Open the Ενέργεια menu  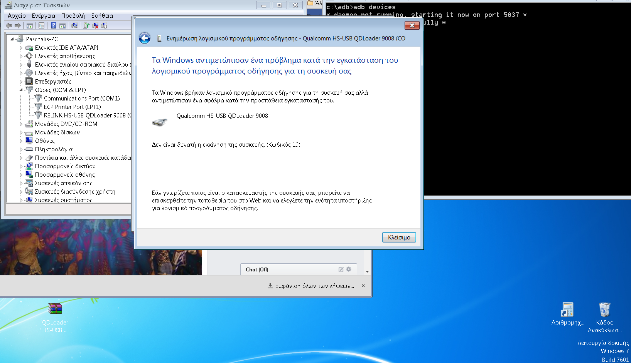(44, 16)
